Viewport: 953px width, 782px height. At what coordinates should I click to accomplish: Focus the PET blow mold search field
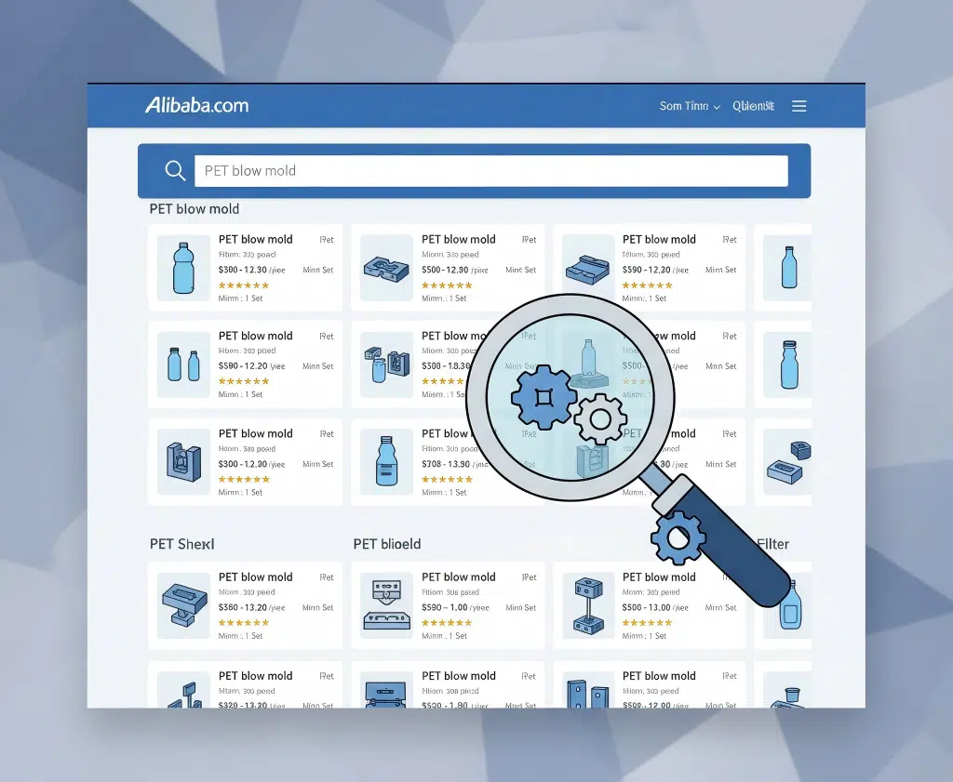[490, 171]
